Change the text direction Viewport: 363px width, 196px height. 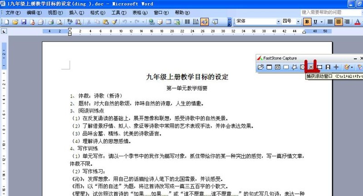point(196,22)
